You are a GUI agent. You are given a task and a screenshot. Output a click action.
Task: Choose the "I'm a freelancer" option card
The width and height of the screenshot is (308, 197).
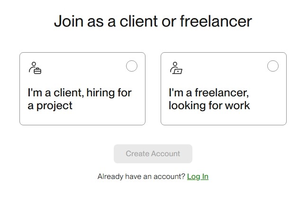[223, 89]
